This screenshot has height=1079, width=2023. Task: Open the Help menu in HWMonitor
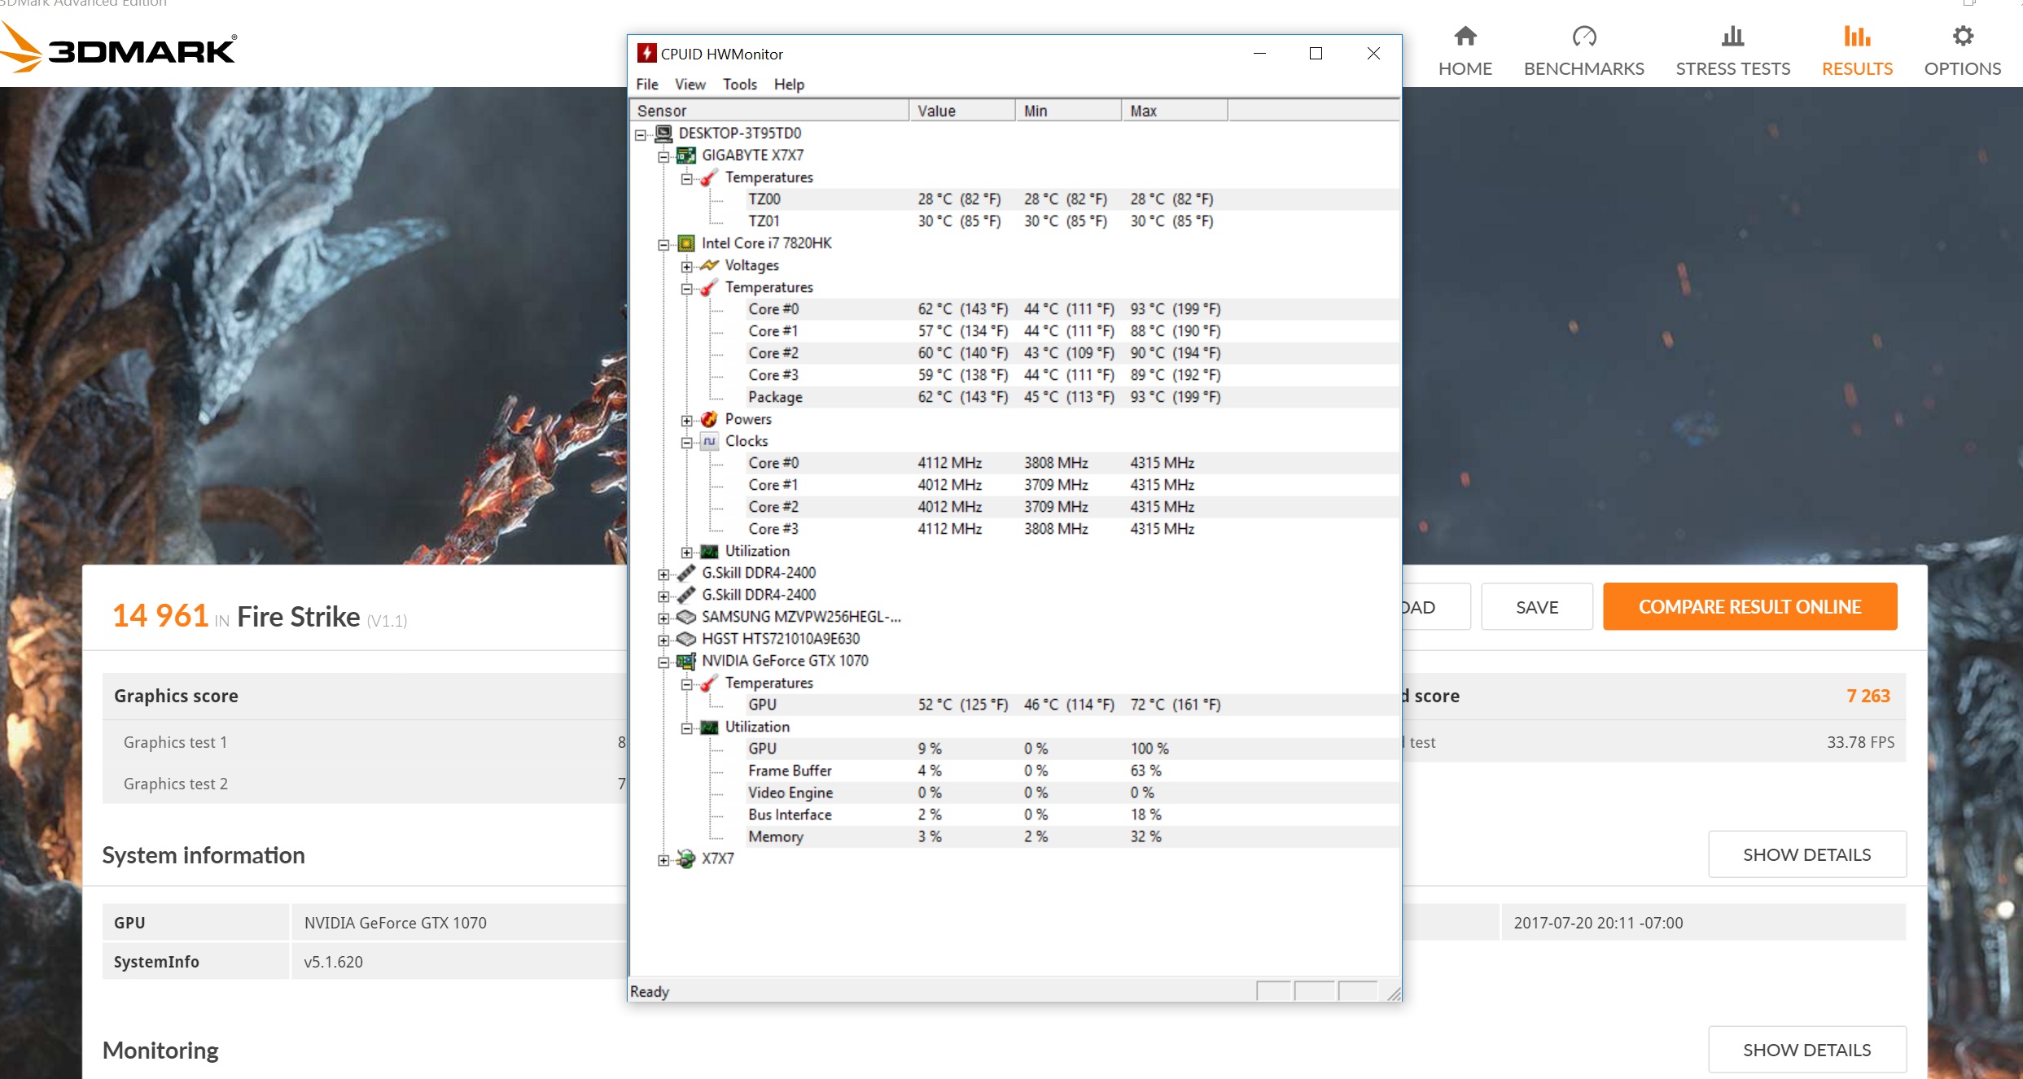point(789,84)
